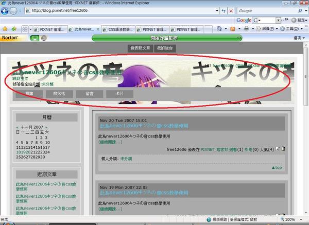Click the green Norton monitor icon
The image size is (309, 225).
coord(35,38)
